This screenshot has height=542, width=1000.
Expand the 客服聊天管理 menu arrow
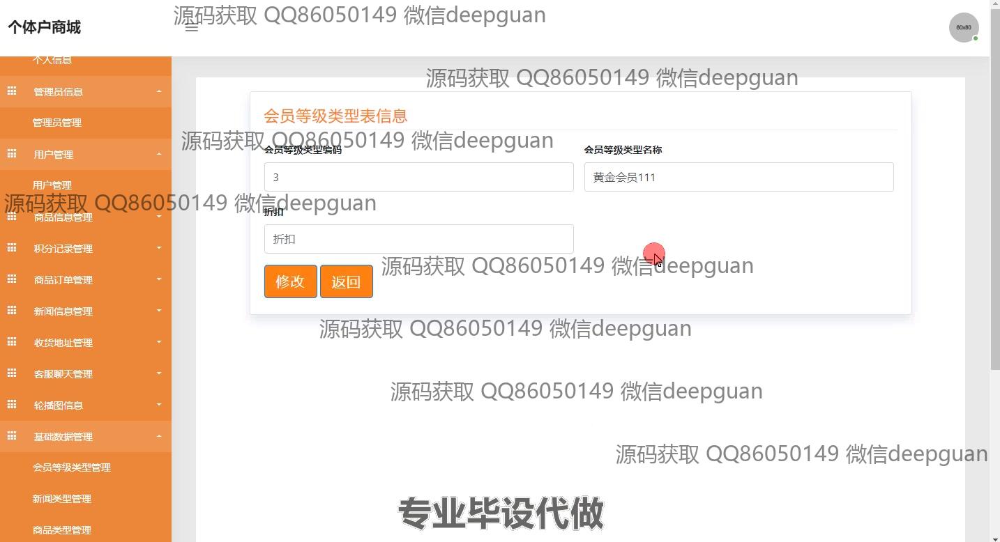point(159,373)
